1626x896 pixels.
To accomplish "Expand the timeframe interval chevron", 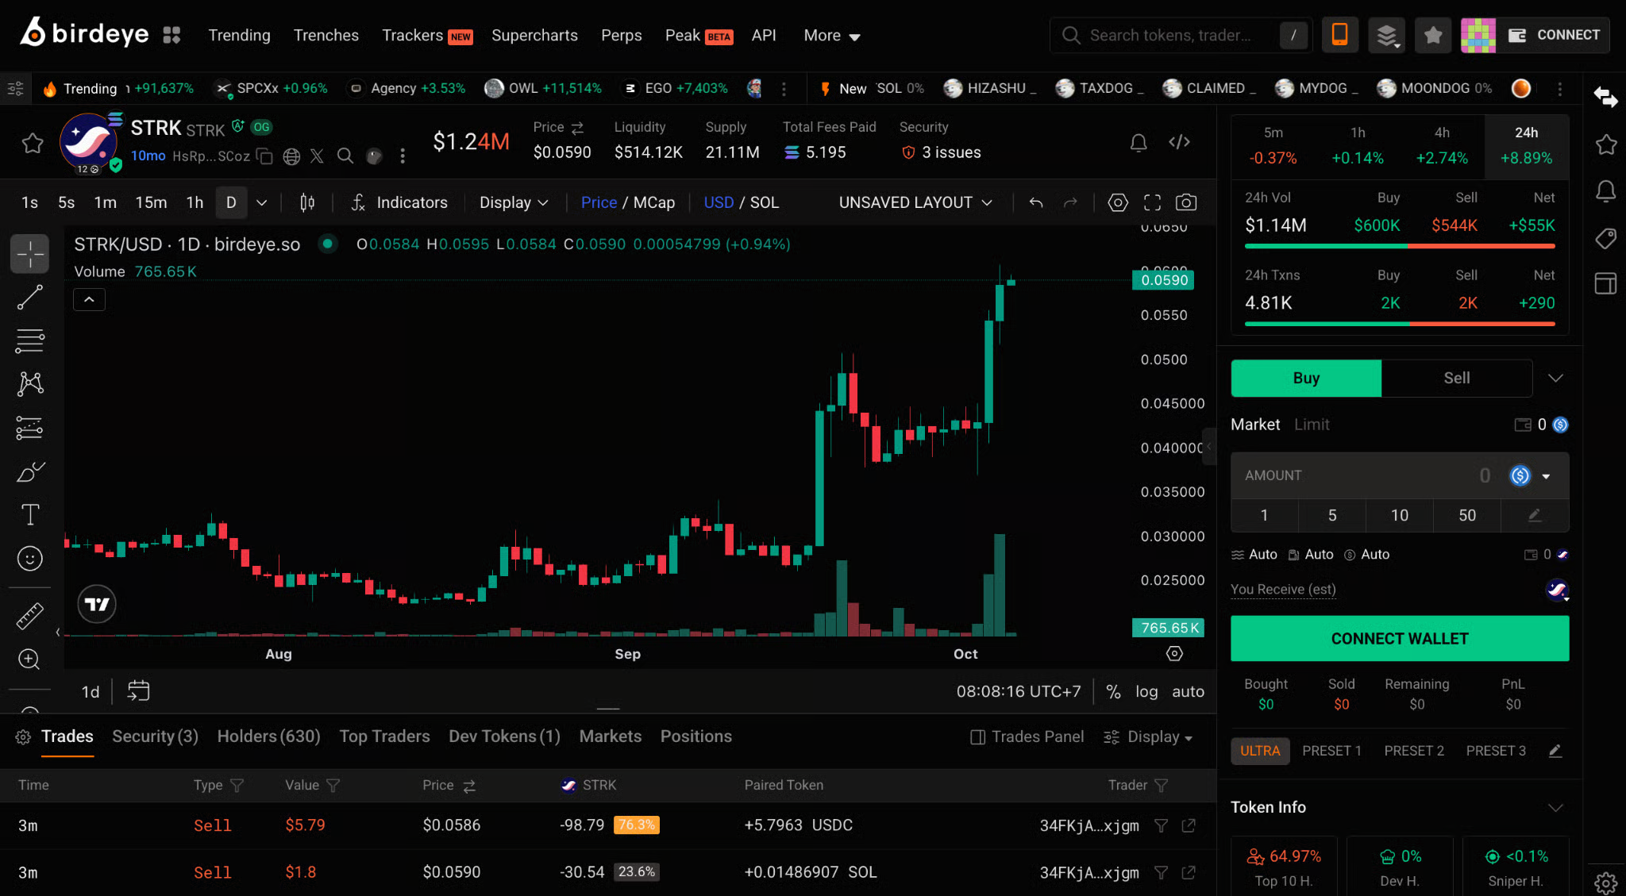I will 261,202.
